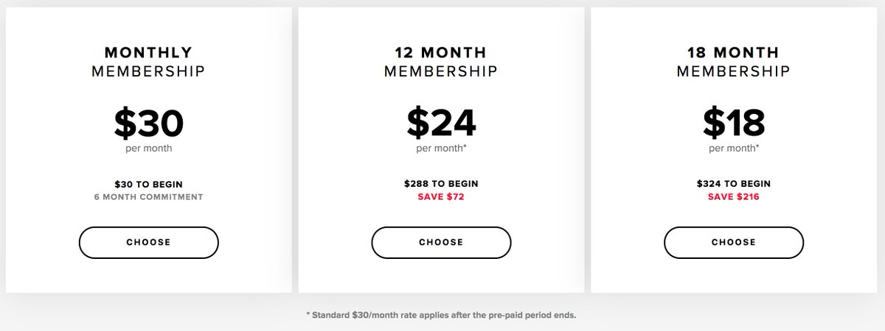The image size is (885, 331).
Task: Click "per month*" under the $18 price
Action: tap(734, 148)
